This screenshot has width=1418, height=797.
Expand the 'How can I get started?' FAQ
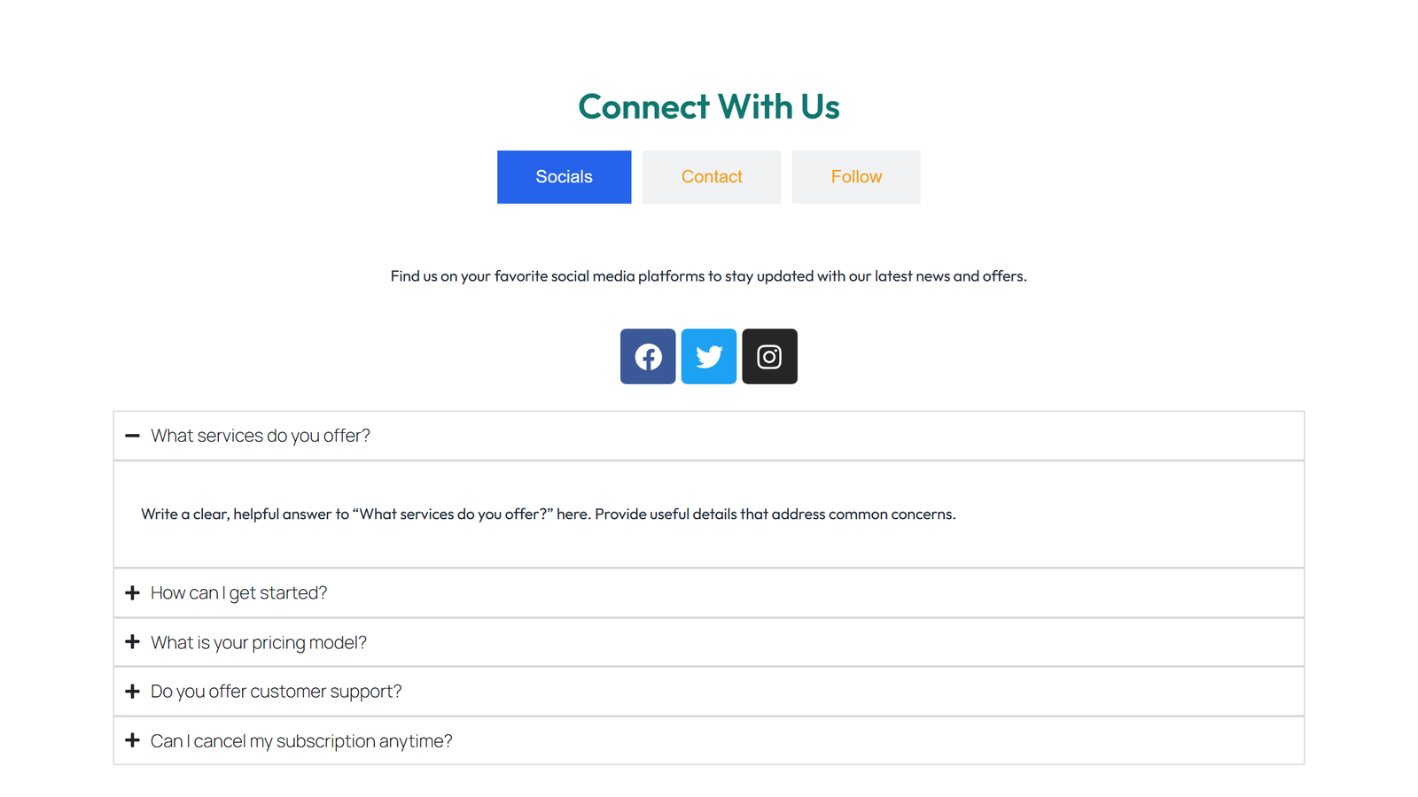[x=238, y=592]
